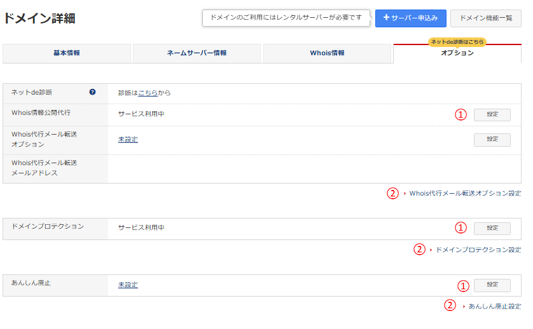
Task: Click the ネットde診断 row label
Action: 32,92
